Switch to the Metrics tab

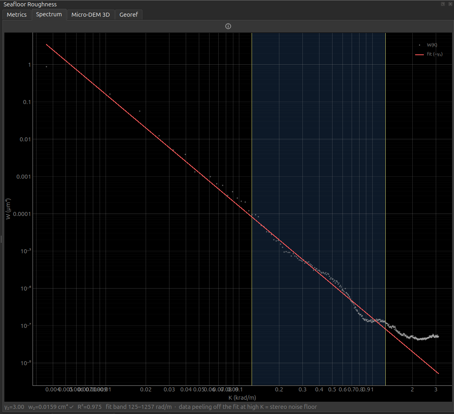[x=17, y=14]
